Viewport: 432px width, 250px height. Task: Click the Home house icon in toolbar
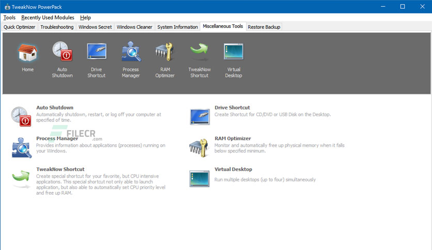(27, 52)
